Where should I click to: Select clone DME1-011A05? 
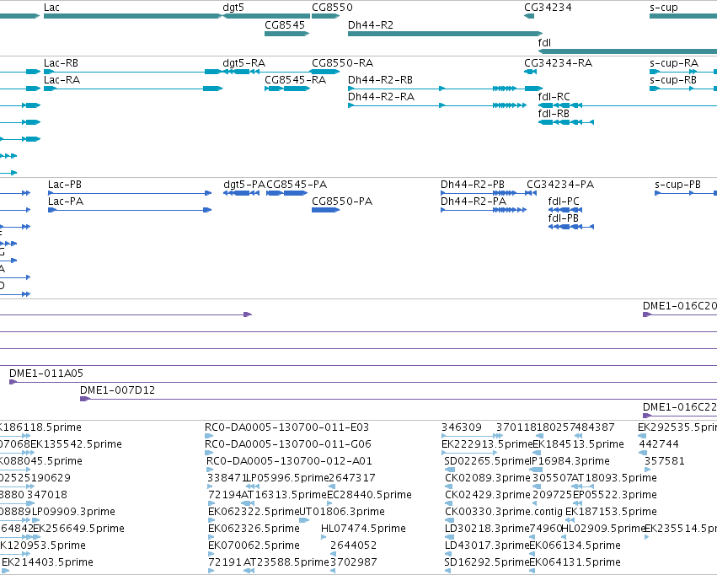point(363,382)
